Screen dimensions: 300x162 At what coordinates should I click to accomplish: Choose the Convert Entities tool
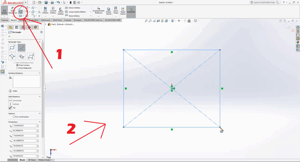click(x=53, y=11)
